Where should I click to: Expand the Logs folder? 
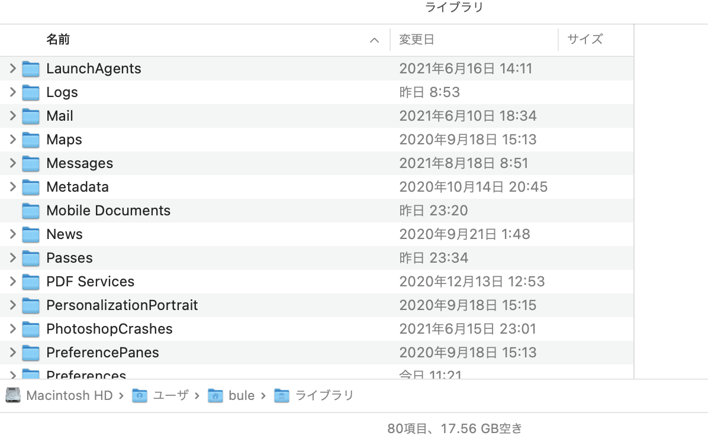pos(13,92)
